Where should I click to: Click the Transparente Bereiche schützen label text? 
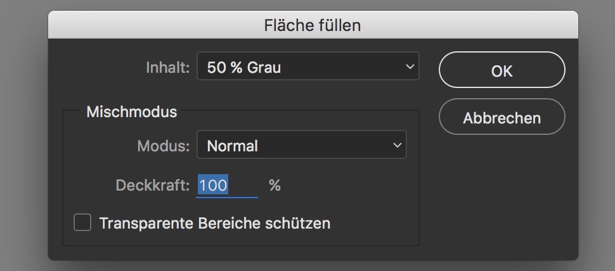(214, 224)
